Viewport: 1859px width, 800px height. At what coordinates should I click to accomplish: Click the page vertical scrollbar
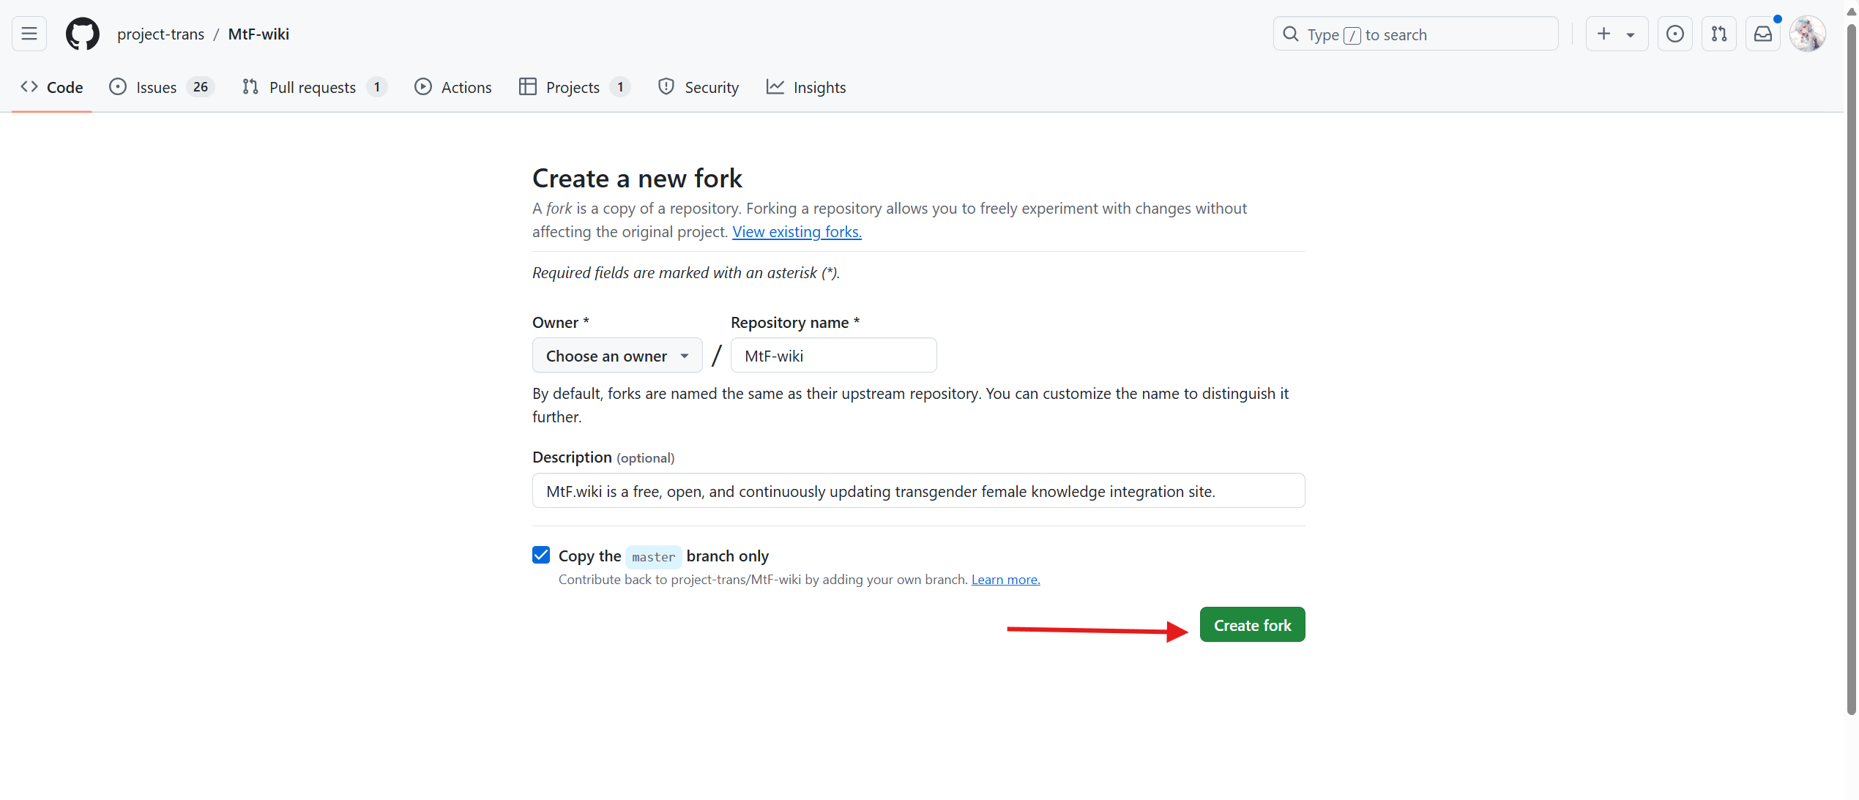(1851, 366)
